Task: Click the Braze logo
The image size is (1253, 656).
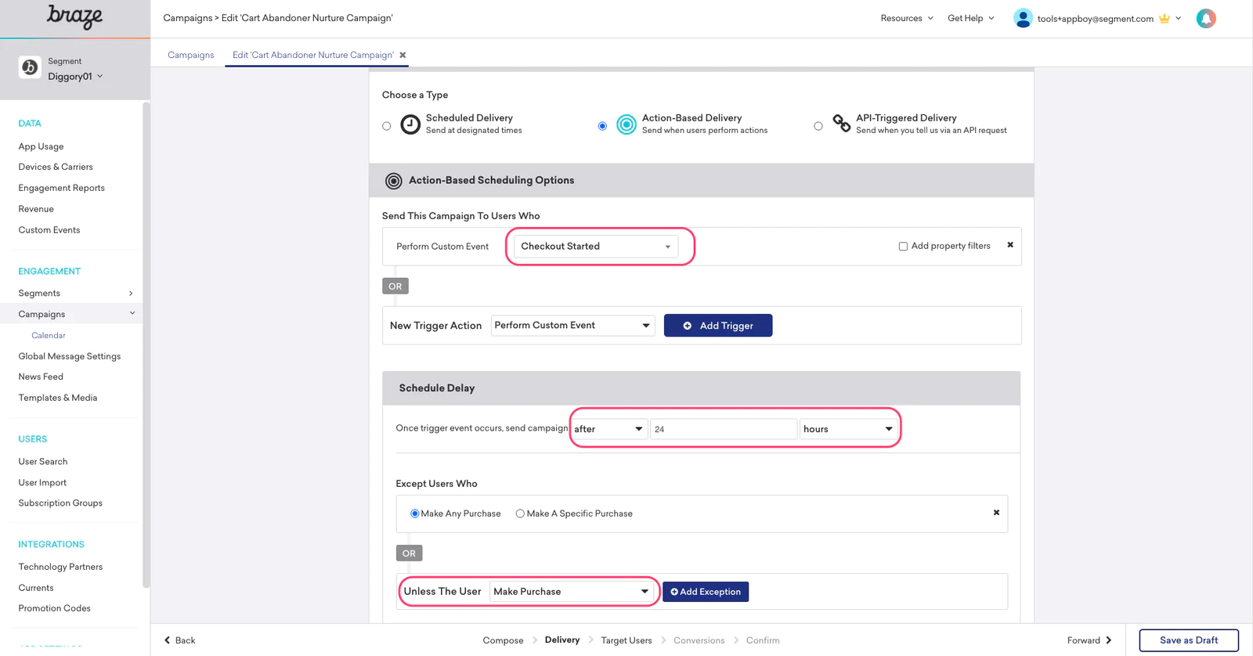Action: tap(74, 16)
